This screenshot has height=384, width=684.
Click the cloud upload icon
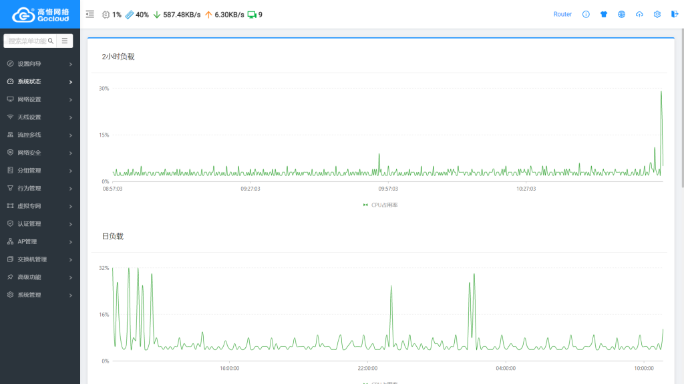pyautogui.click(x=639, y=15)
